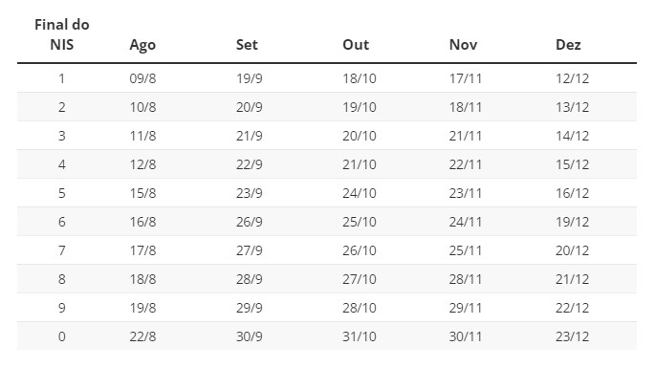This screenshot has height=368, width=655.
Task: Click the 'Out' column header
Action: click(x=356, y=45)
